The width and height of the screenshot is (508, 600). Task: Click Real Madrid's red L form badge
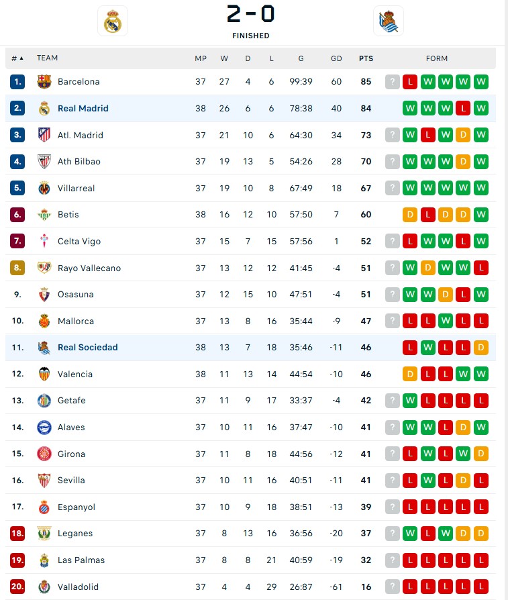click(463, 108)
